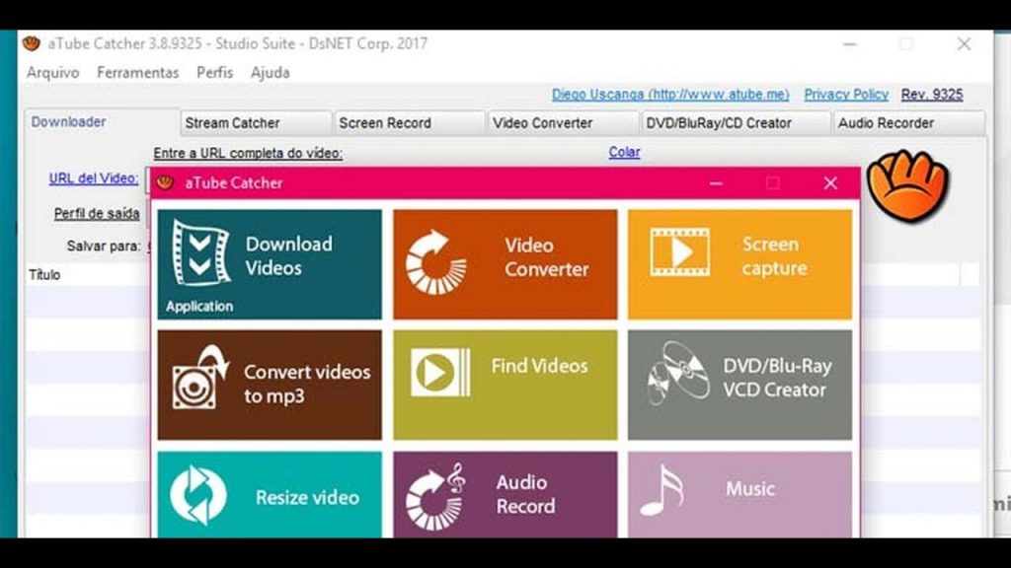Screen dimensions: 1011x568
Task: Open the Ferramentas menu
Action: (138, 73)
